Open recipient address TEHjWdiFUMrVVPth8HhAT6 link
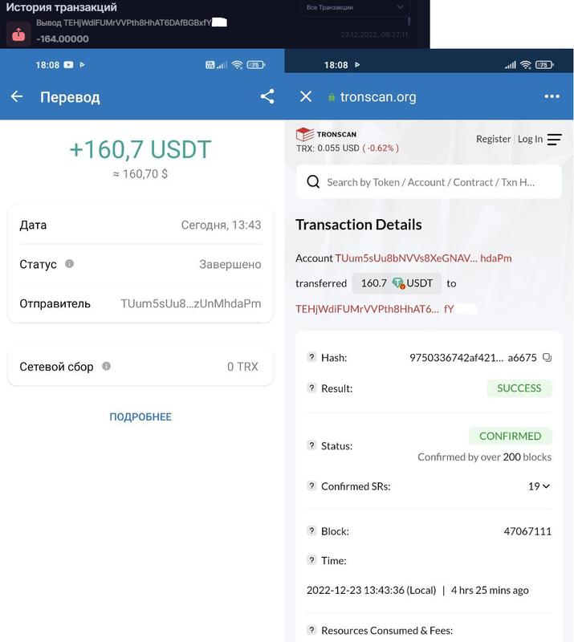Viewport: 574px width, 642px height. (375, 309)
